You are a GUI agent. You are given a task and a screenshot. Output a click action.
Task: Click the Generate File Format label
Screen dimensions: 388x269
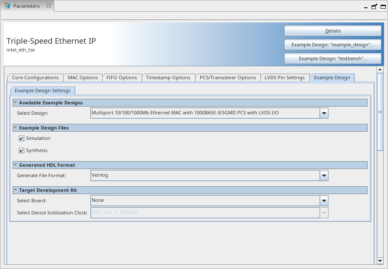tap(41, 176)
